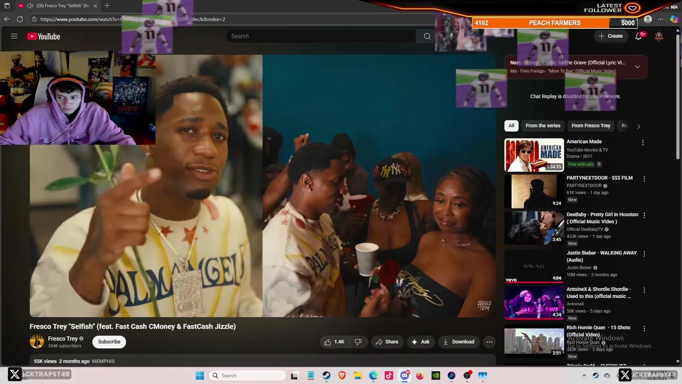Click the YouTube Movies & TV label
This screenshot has width=682, height=384.
coord(587,150)
